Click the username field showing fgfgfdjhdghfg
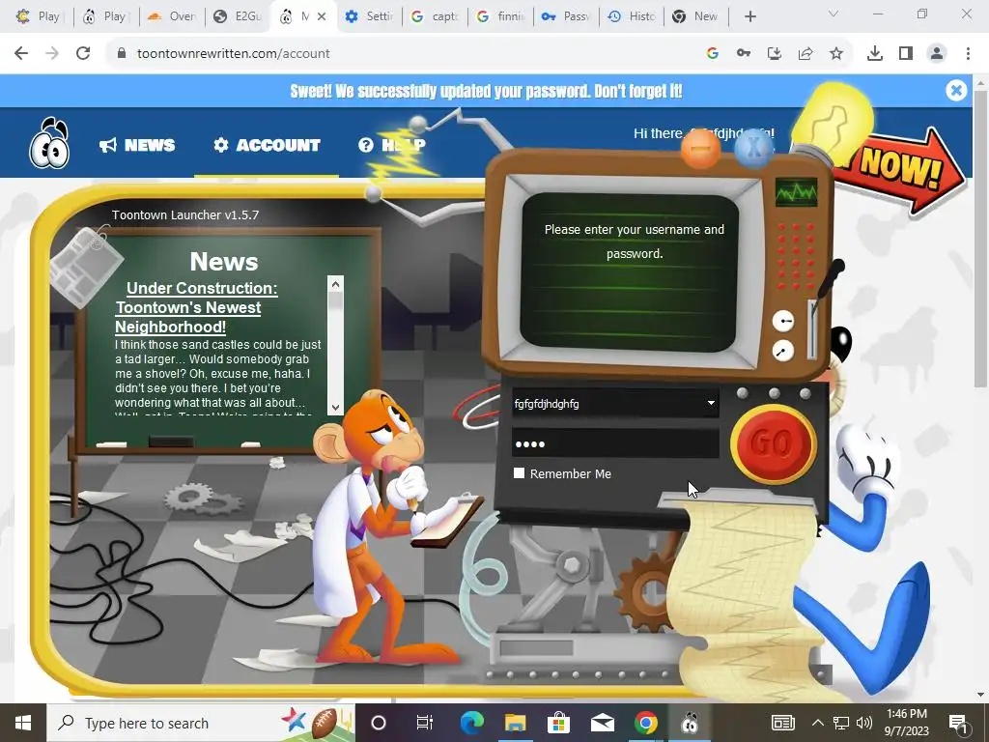This screenshot has height=742, width=989. pyautogui.click(x=615, y=403)
